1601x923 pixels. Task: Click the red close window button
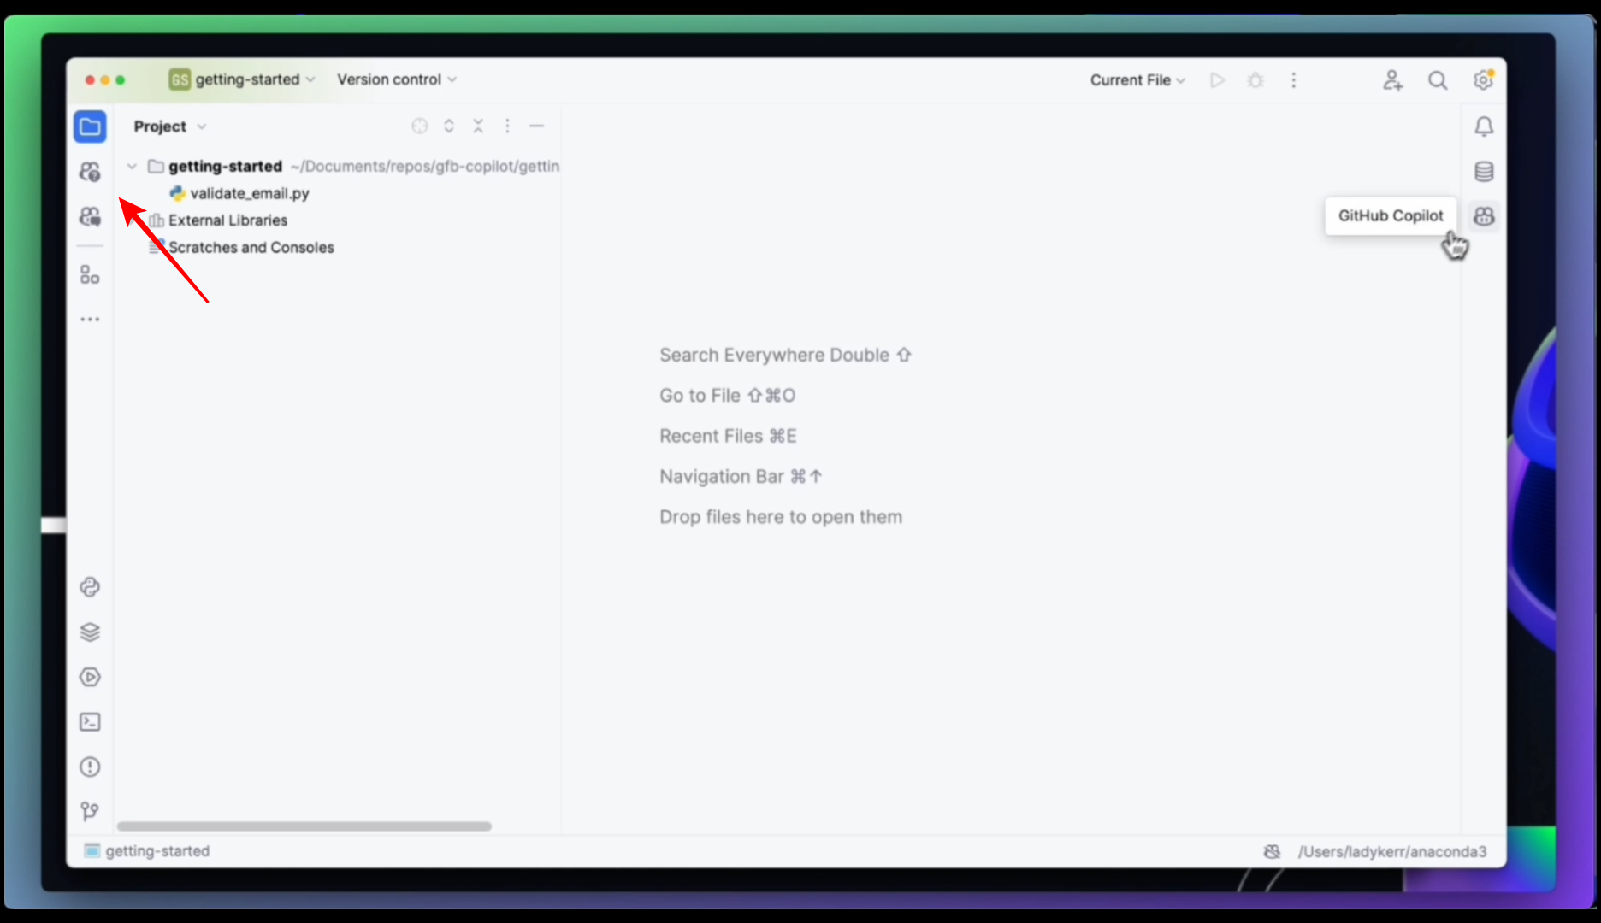[x=90, y=80]
